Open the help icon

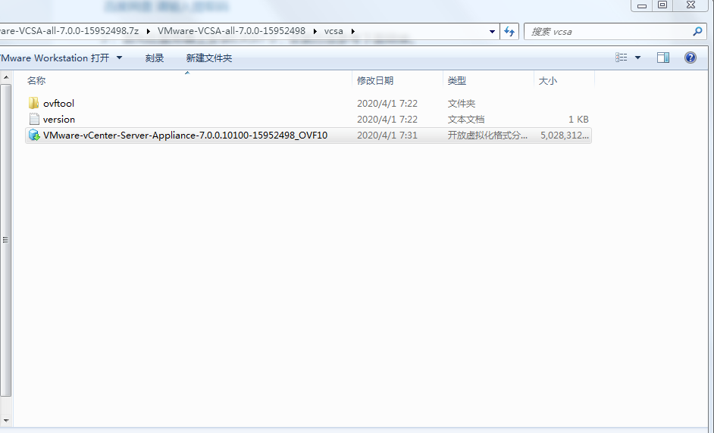(691, 58)
